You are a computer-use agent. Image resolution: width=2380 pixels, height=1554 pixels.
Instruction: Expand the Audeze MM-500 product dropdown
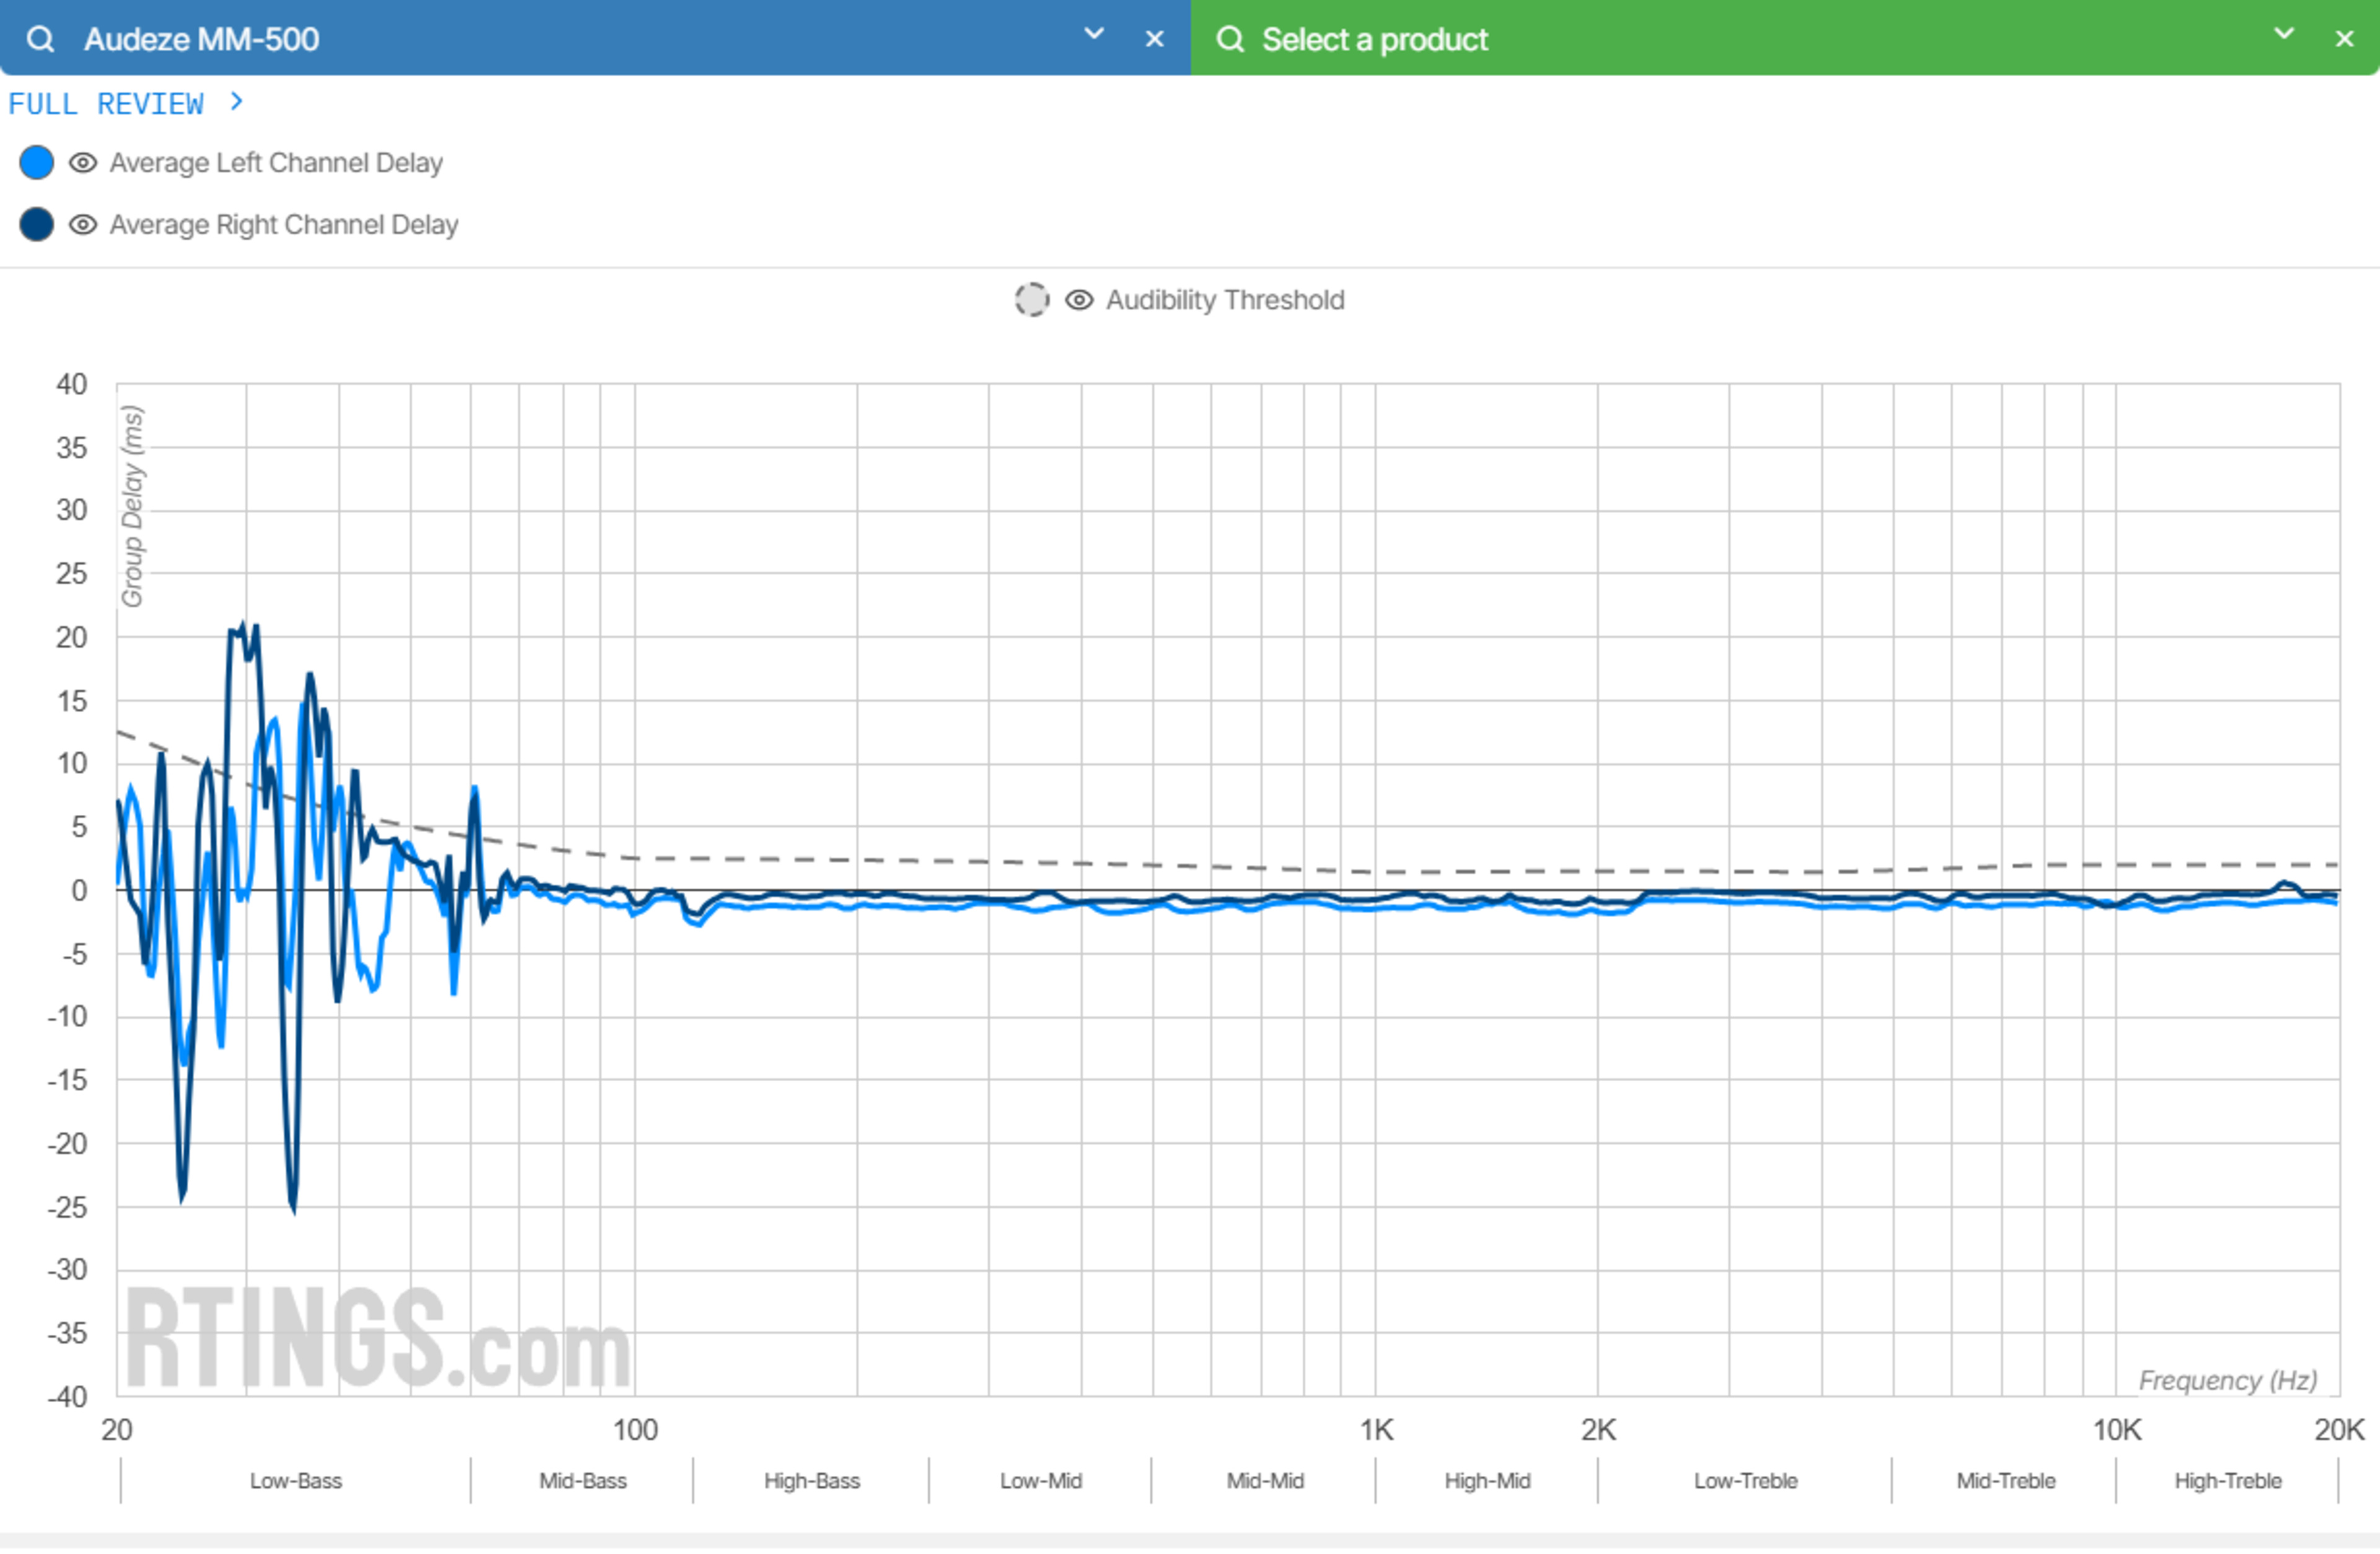pyautogui.click(x=1094, y=34)
